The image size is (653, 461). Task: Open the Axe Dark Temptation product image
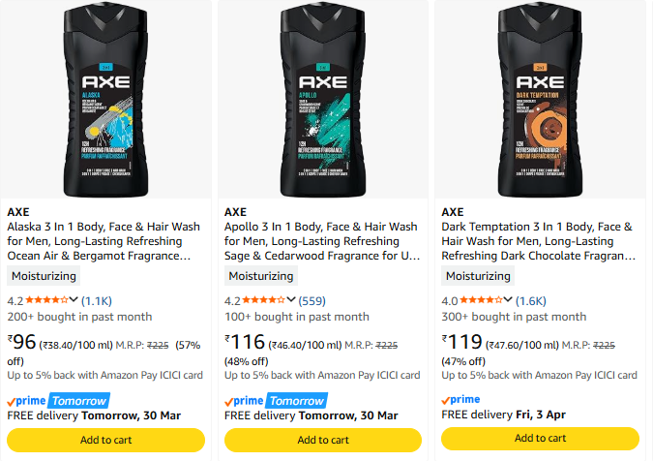click(540, 97)
